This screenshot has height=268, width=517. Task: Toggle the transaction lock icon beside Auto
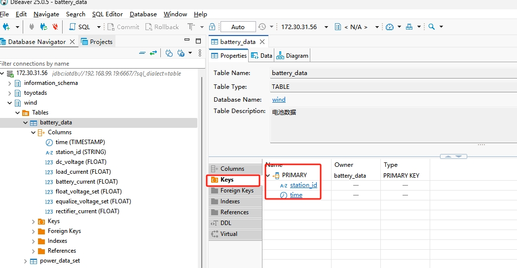[212, 27]
